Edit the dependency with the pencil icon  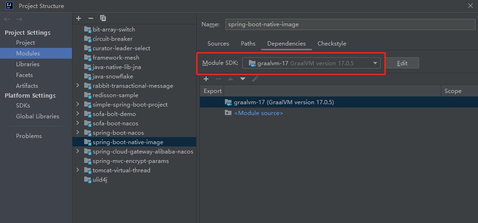[x=255, y=79]
